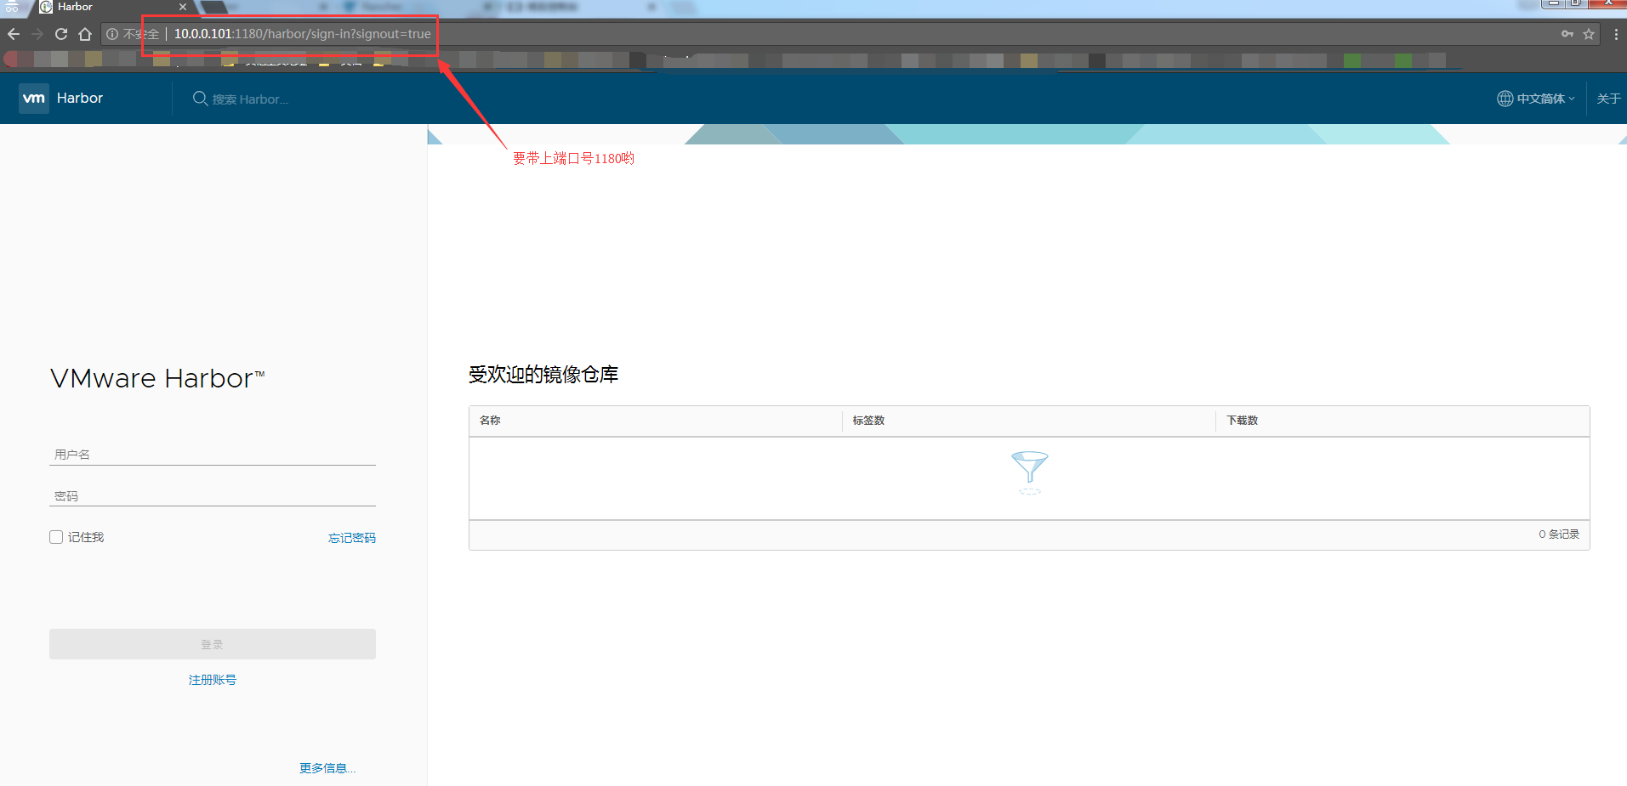The image size is (1627, 786).
Task: Sort by 标签数 column header
Action: point(868,421)
